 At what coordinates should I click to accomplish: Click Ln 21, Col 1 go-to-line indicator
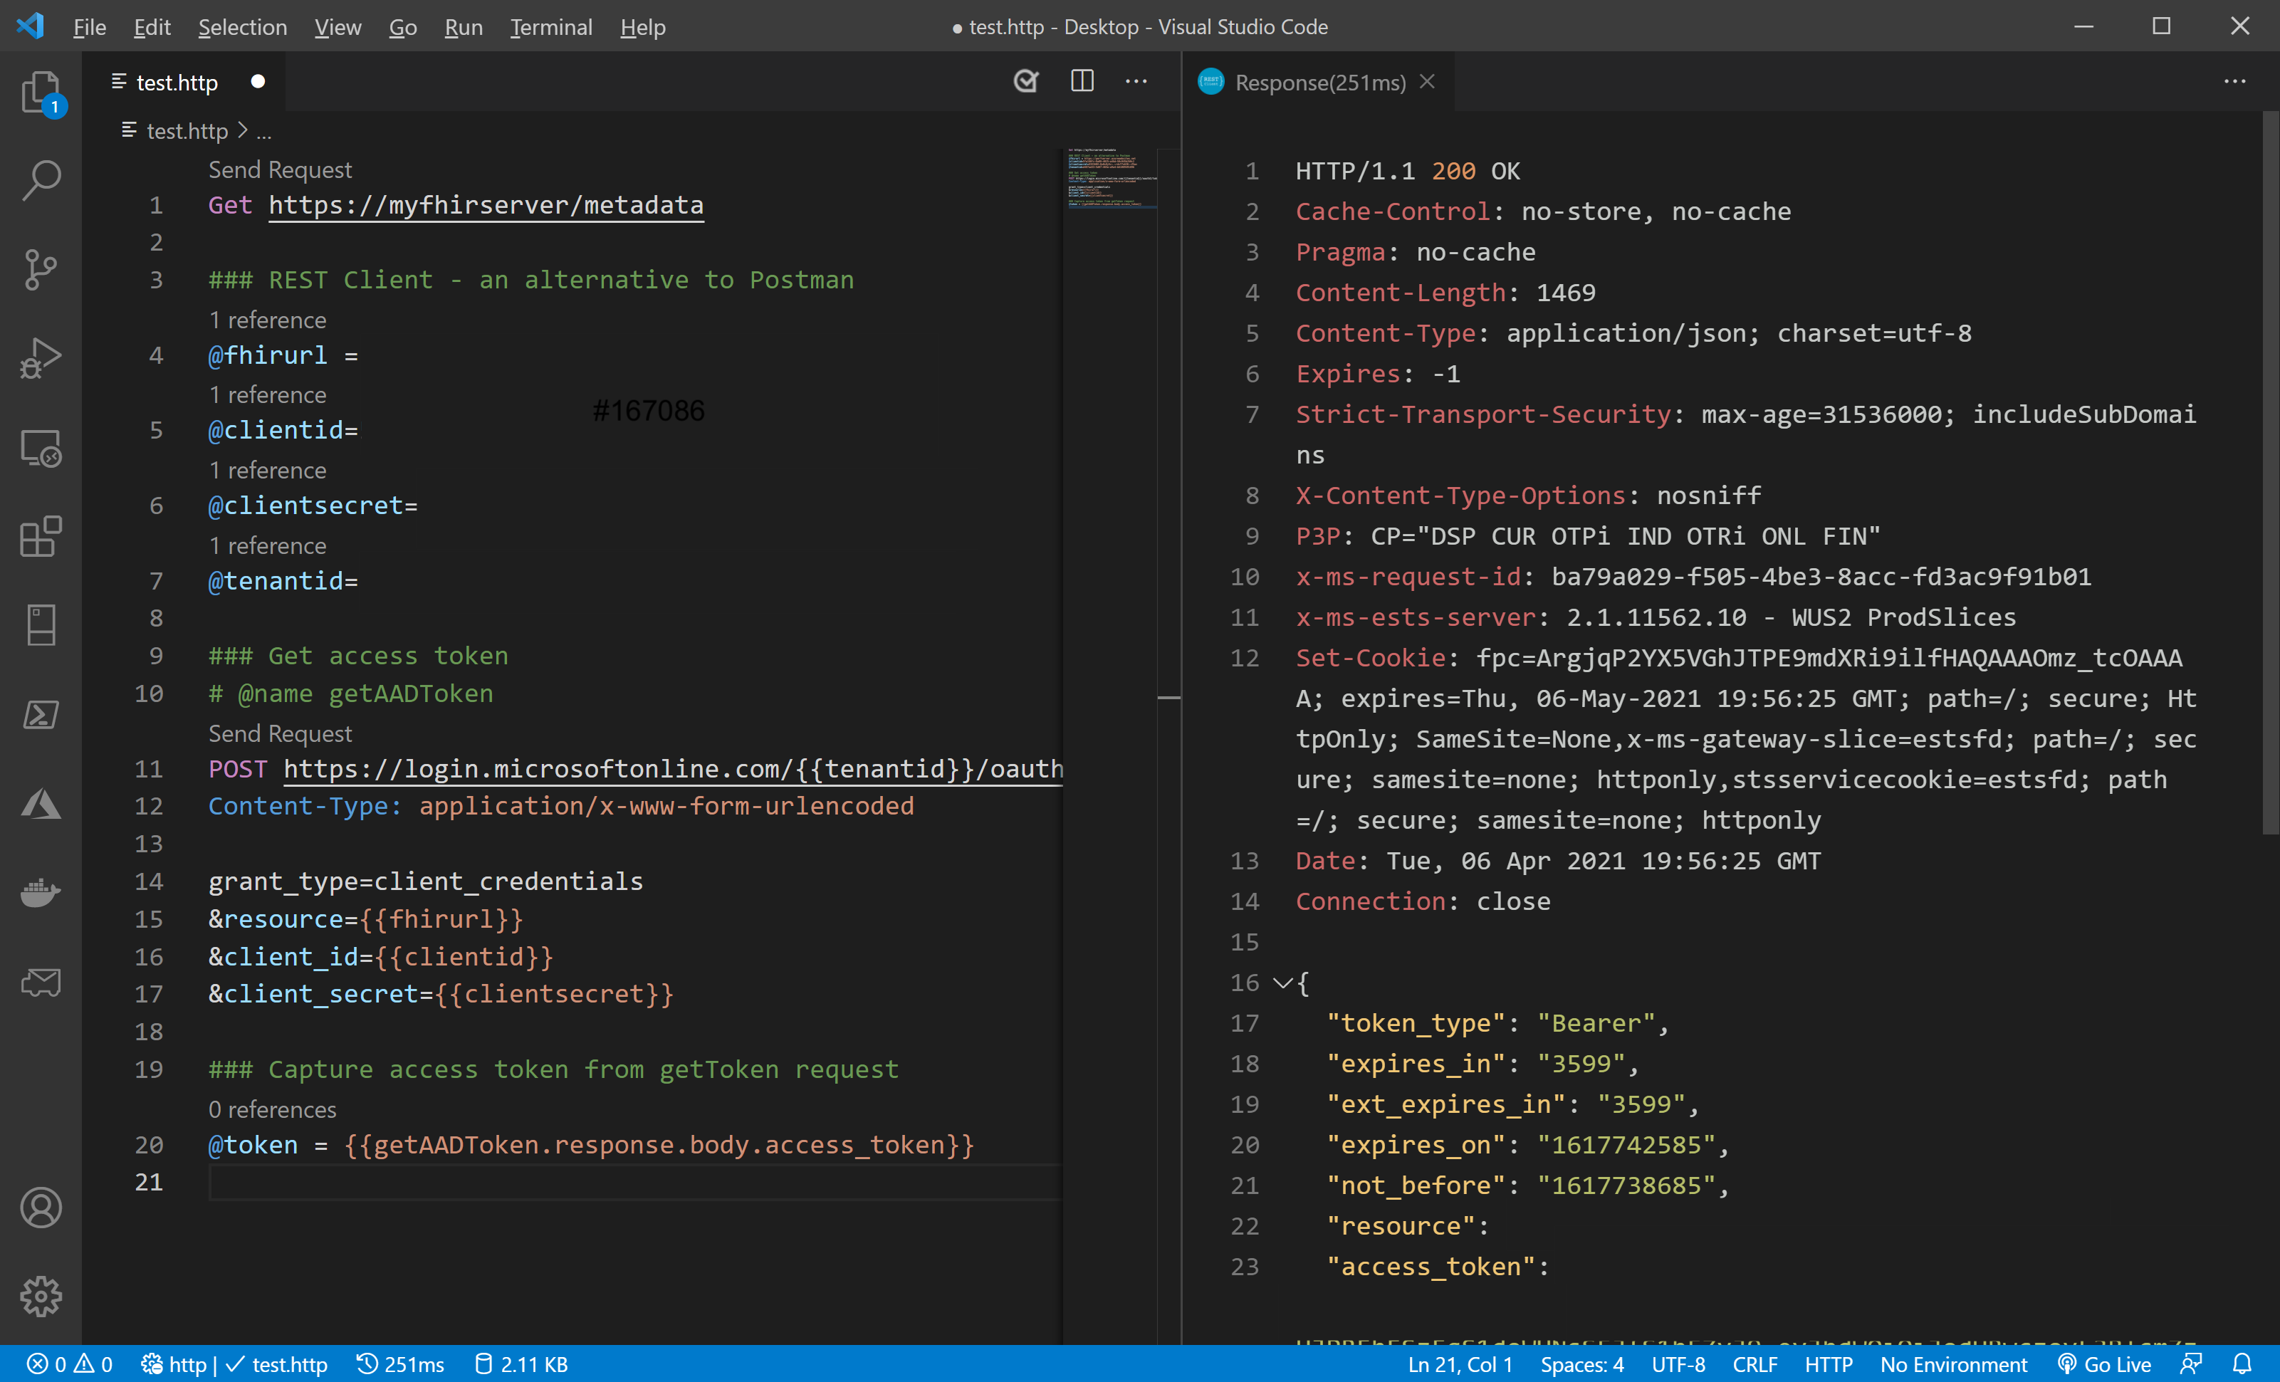click(1460, 1364)
